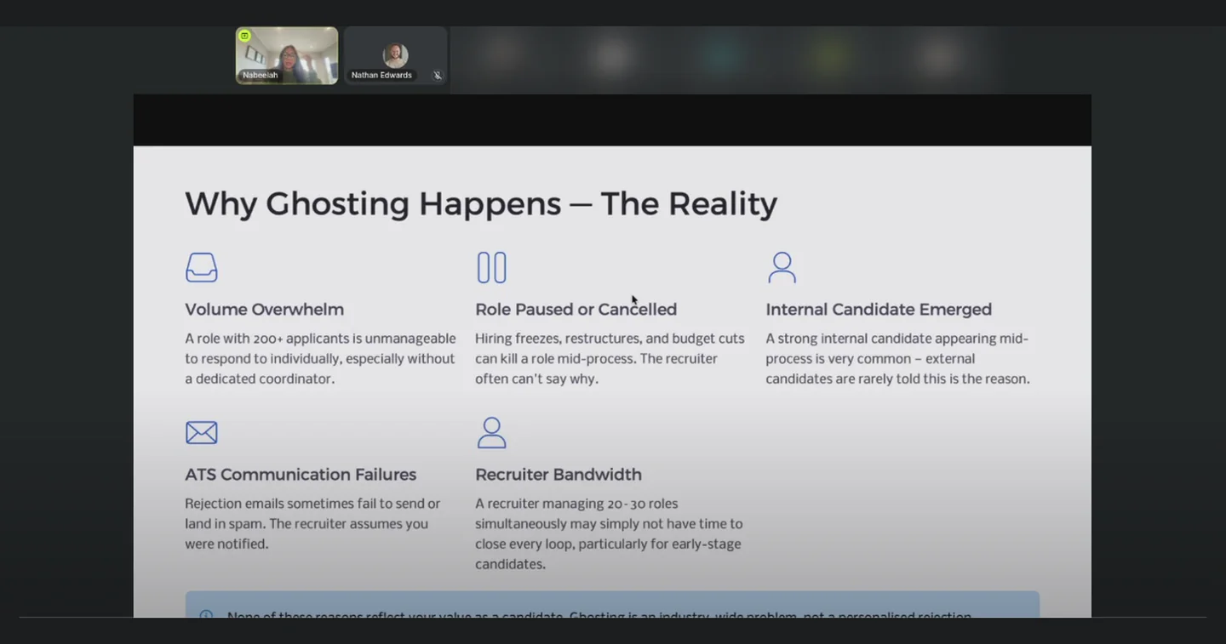Click the Recruiter Bandwidth heading
The width and height of the screenshot is (1226, 644).
point(559,475)
